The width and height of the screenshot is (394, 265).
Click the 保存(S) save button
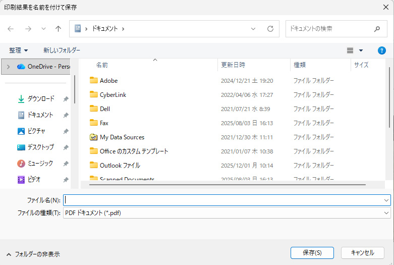[x=312, y=253]
